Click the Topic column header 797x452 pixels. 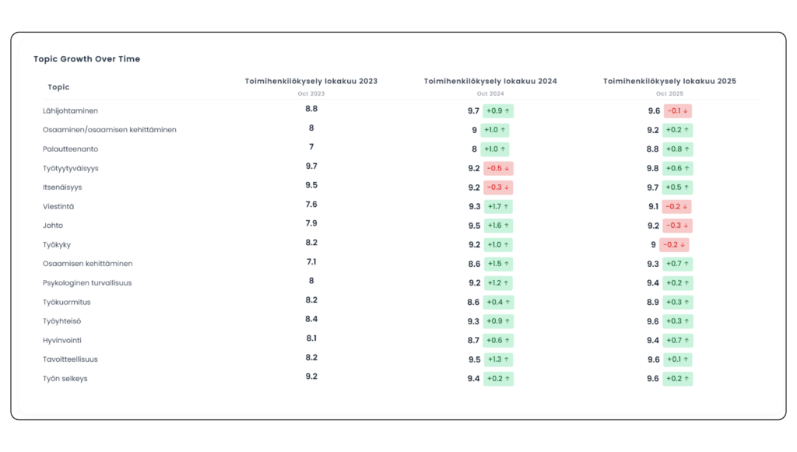(58, 87)
